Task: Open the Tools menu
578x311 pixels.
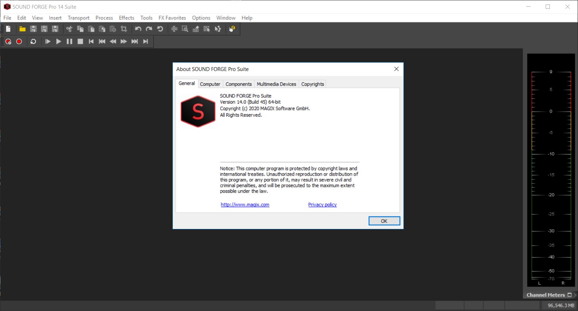Action: point(146,18)
